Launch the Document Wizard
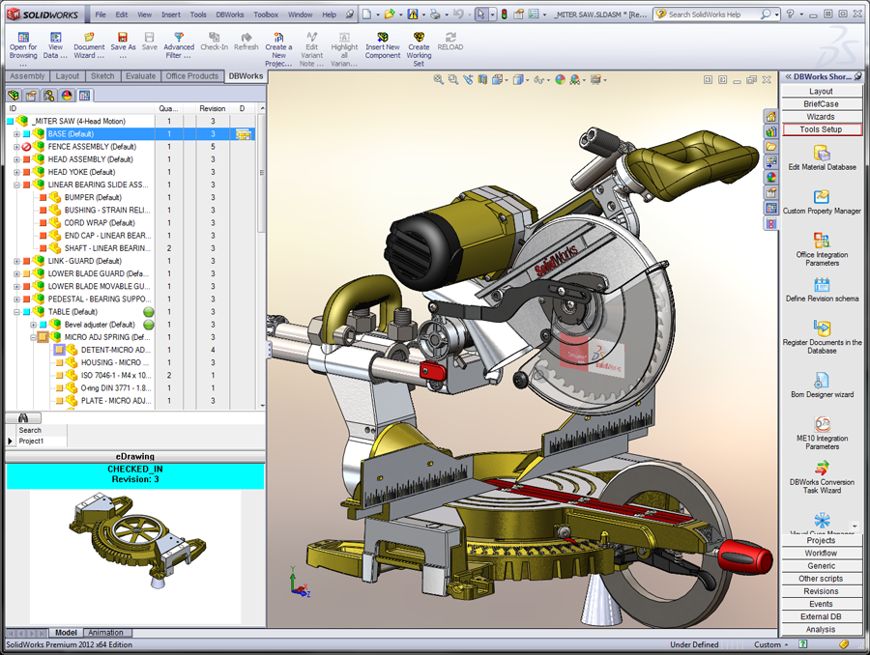The height and width of the screenshot is (655, 870). [x=89, y=45]
